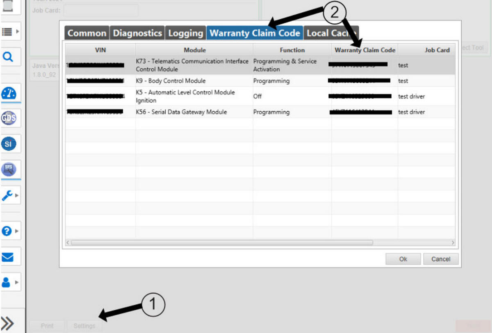Switch to the Common tab
The image size is (492, 333).
pyautogui.click(x=87, y=33)
